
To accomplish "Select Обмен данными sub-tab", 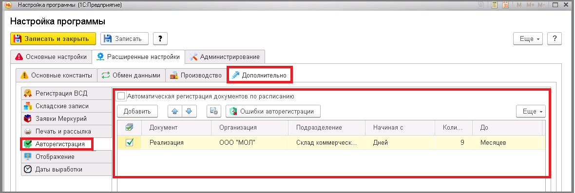I will pyautogui.click(x=131, y=75).
